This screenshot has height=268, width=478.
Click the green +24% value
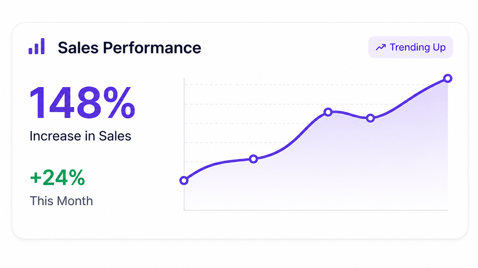57,178
